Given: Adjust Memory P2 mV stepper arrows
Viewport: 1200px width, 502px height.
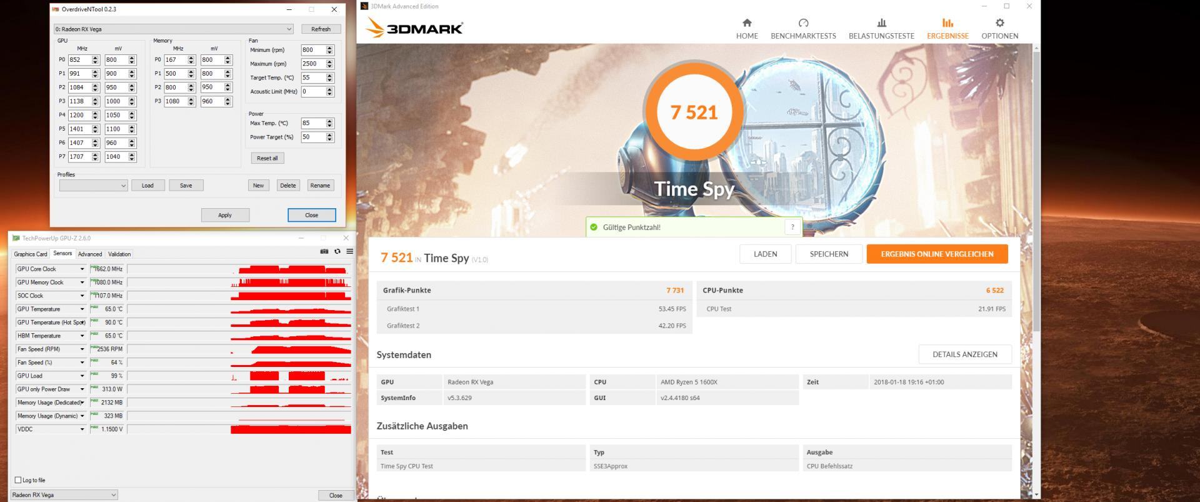Looking at the screenshot, I should pyautogui.click(x=227, y=88).
